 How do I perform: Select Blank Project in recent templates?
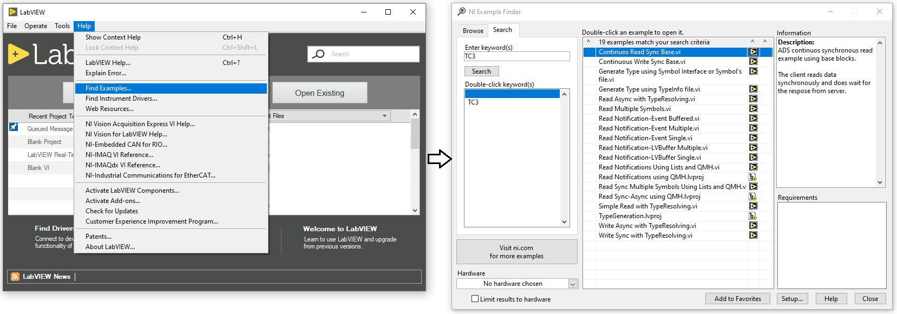(44, 142)
